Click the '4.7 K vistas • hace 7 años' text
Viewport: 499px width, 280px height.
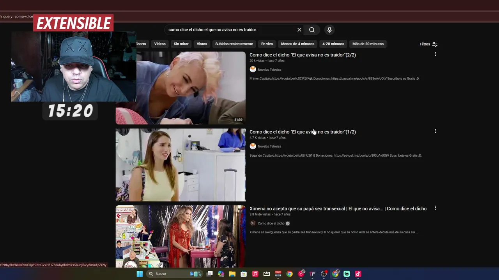(x=267, y=138)
